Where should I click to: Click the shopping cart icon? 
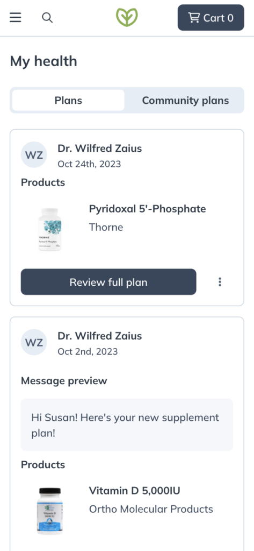[x=194, y=18]
